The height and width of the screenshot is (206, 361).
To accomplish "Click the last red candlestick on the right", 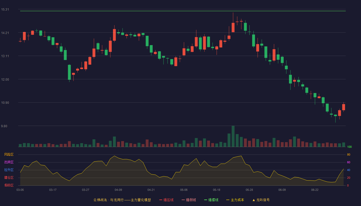I will (343, 107).
